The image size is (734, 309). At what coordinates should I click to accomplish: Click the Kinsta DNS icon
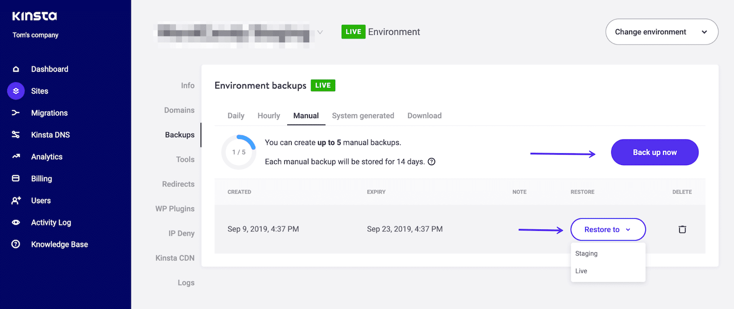(x=17, y=135)
